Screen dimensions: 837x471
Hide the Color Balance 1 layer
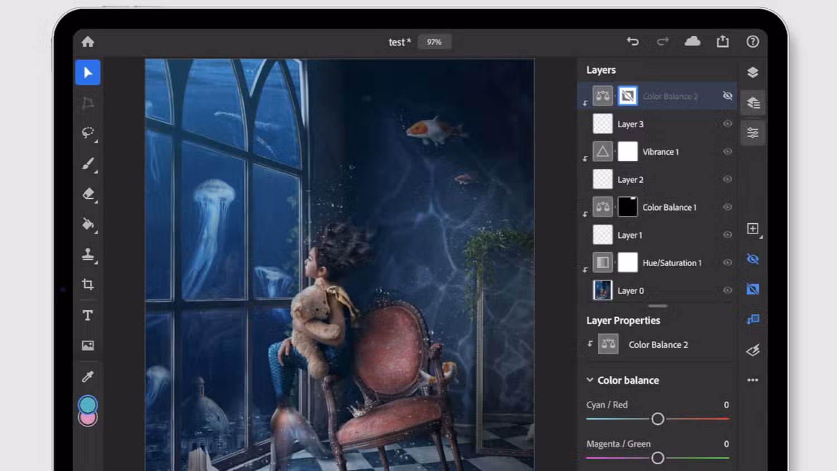coord(728,207)
